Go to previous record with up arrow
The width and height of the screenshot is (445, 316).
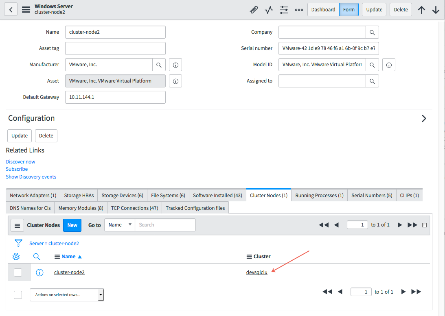[x=421, y=10]
